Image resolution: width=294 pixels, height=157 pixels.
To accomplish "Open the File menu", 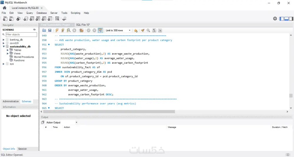I will [x=4, y=13].
